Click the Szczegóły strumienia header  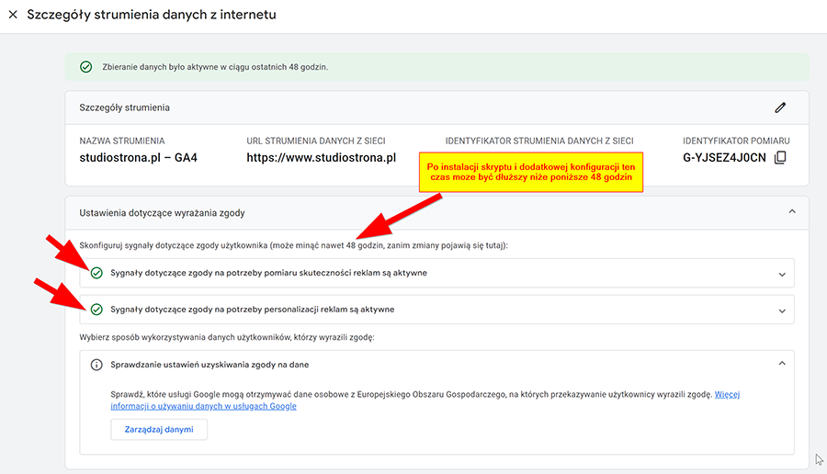[x=124, y=107]
